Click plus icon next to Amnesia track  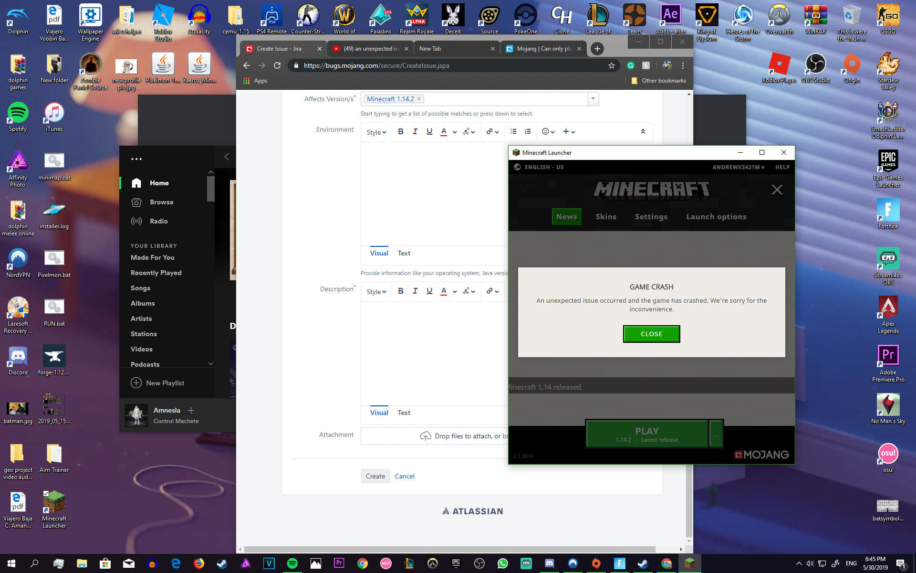tap(191, 411)
